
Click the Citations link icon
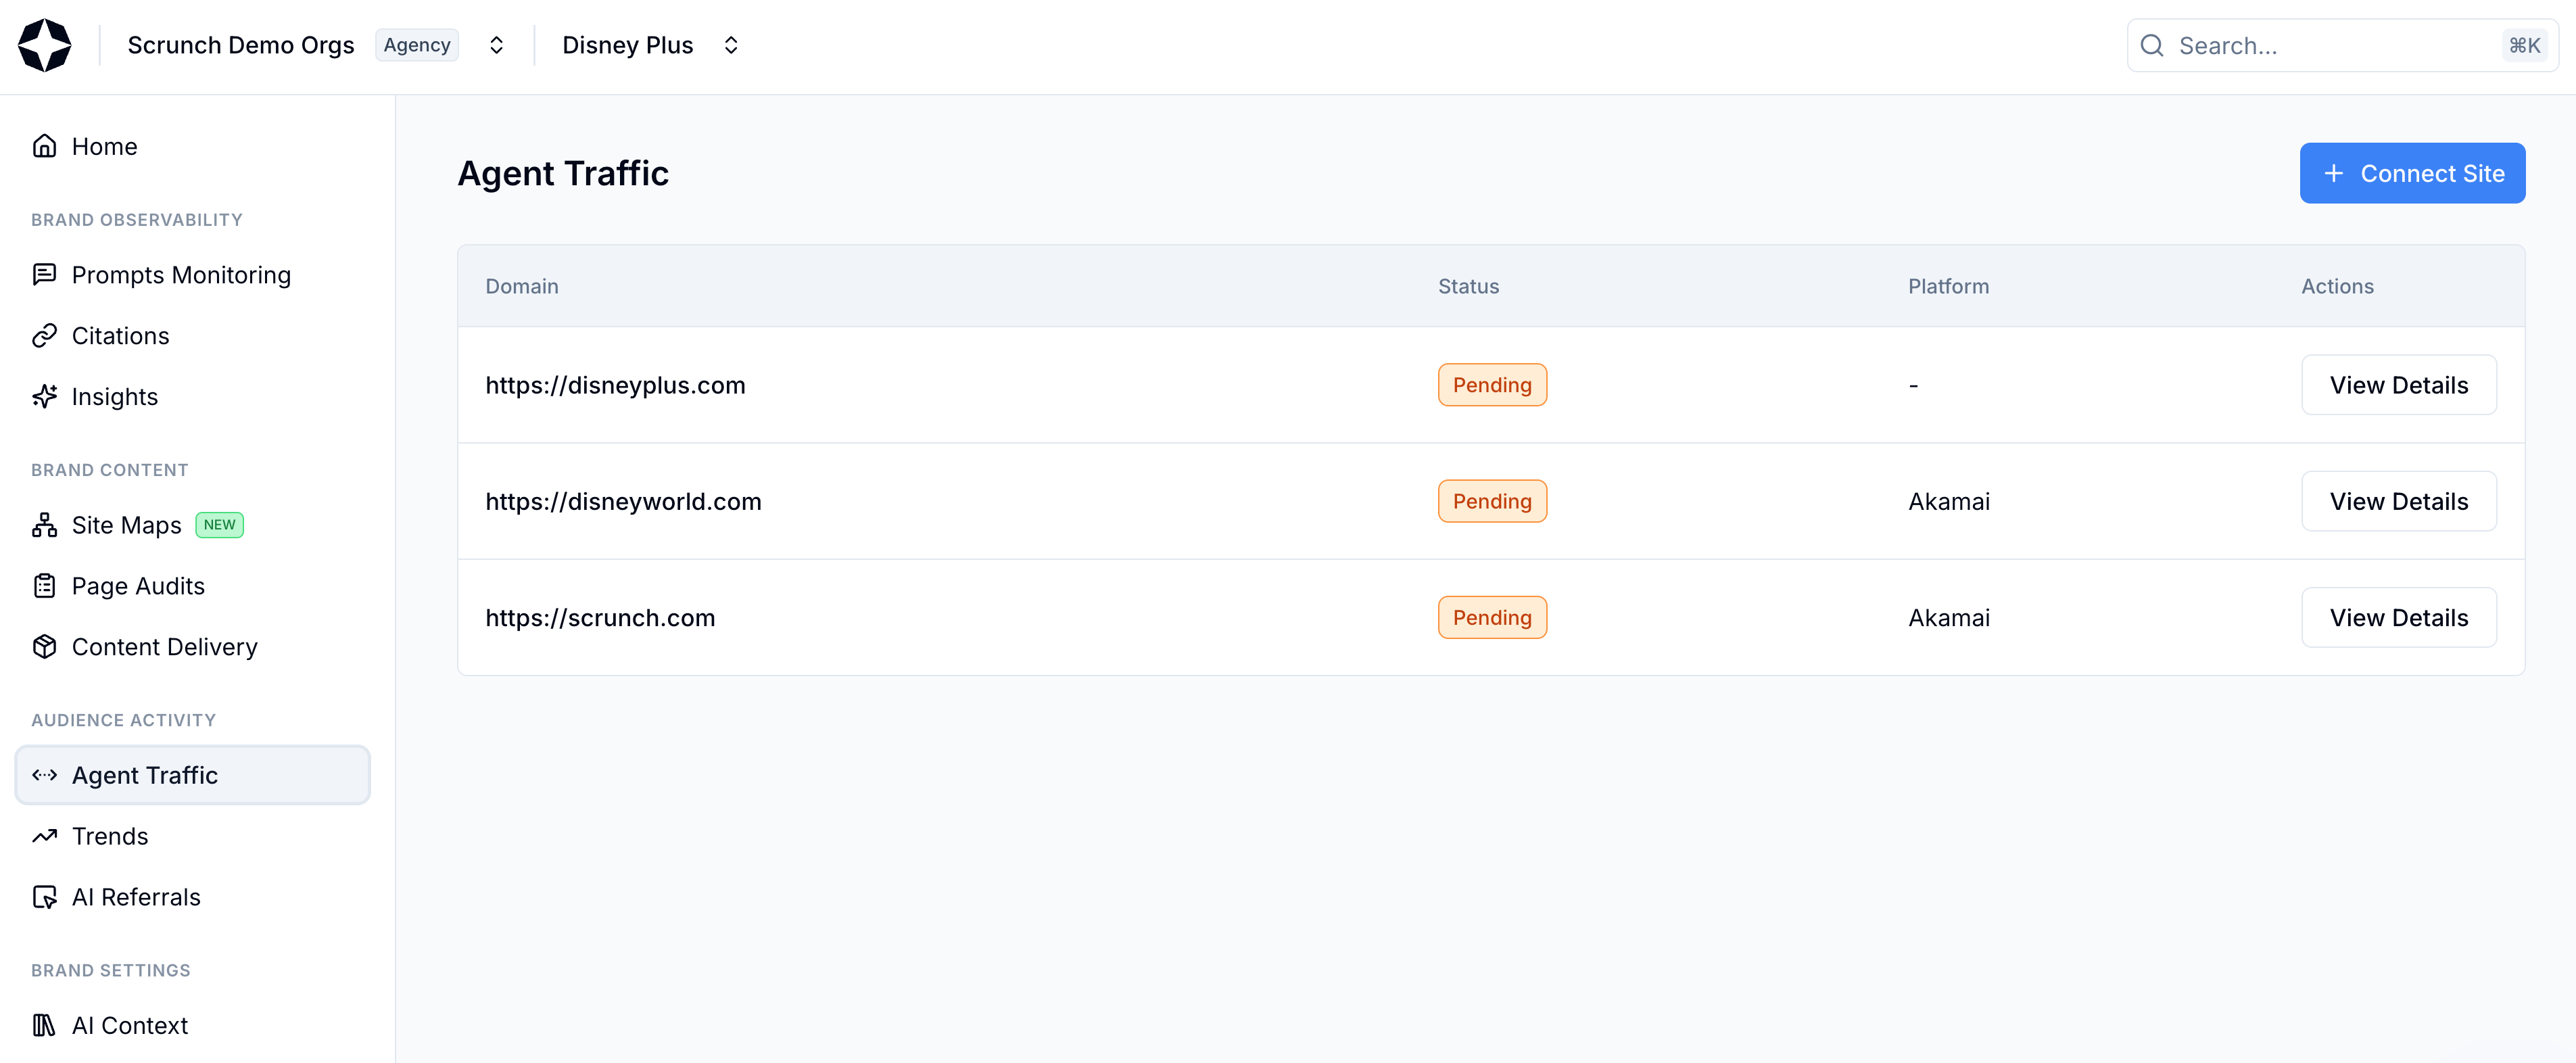tap(44, 336)
